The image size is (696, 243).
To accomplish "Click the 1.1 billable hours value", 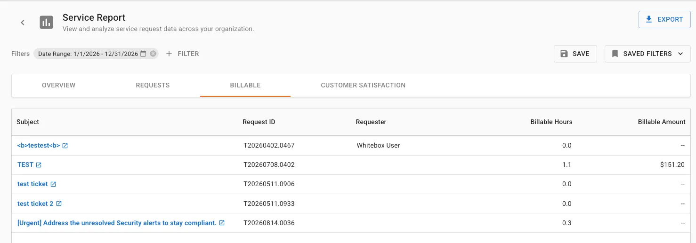I will 567,165.
